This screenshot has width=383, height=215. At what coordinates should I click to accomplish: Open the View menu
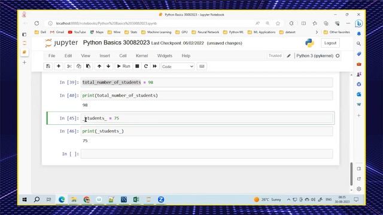[x=86, y=56]
